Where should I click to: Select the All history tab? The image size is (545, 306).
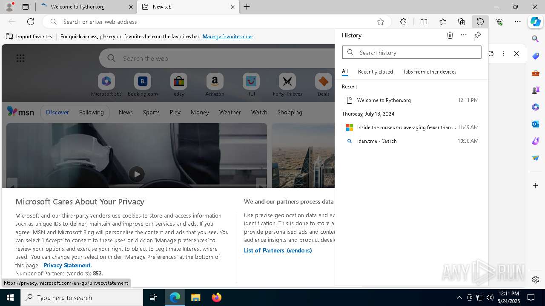(x=345, y=72)
